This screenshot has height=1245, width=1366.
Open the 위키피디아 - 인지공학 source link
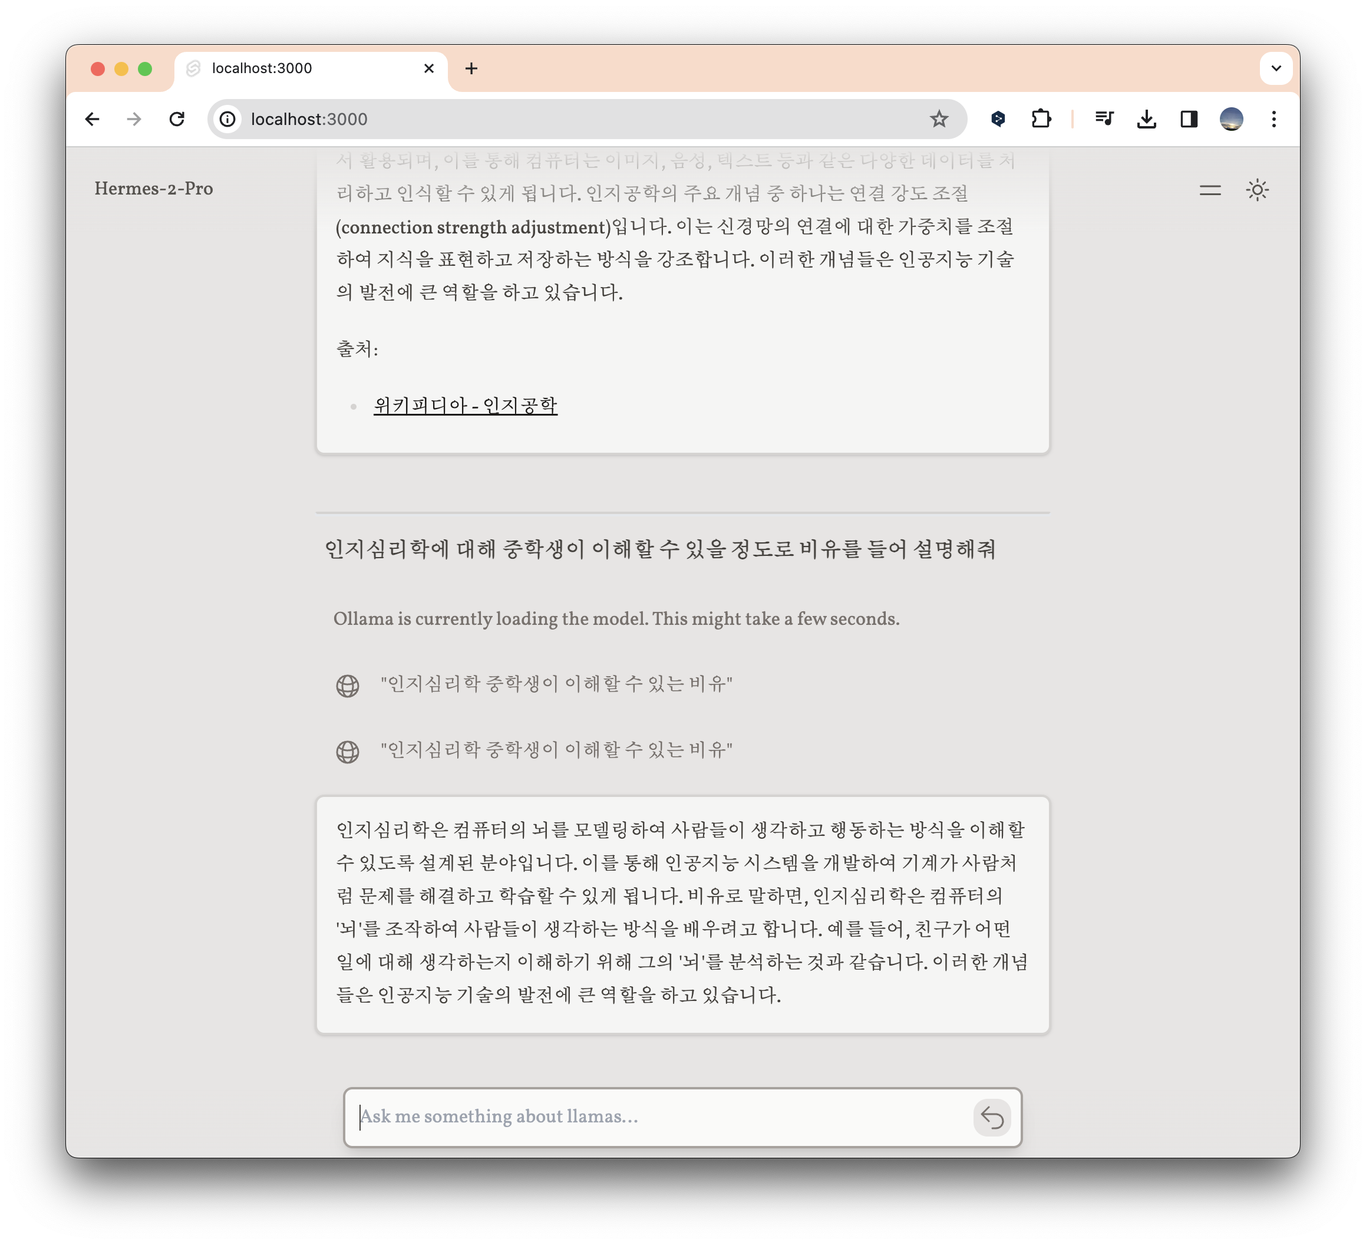click(466, 406)
